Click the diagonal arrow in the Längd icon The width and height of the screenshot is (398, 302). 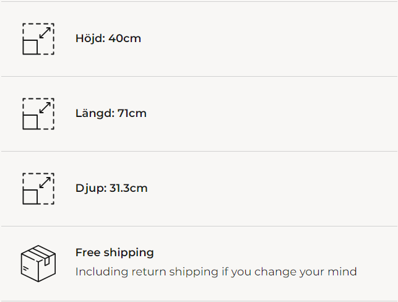click(45, 107)
